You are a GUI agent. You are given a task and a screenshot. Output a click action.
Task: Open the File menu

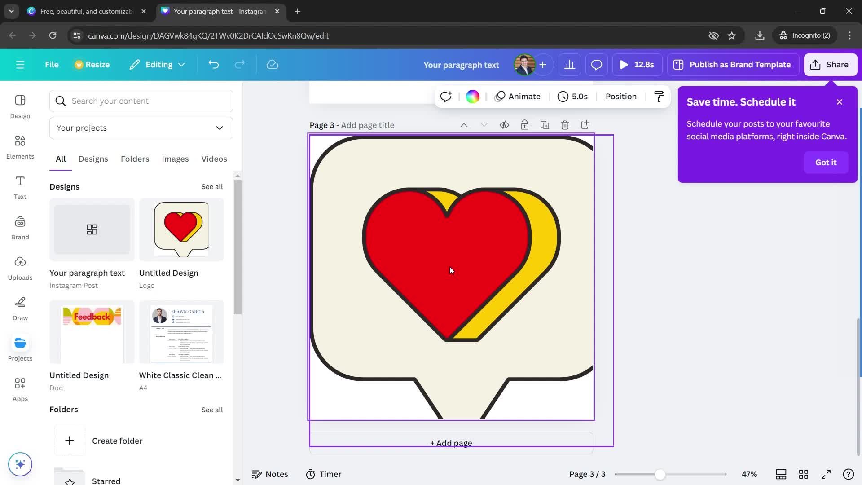(x=52, y=65)
